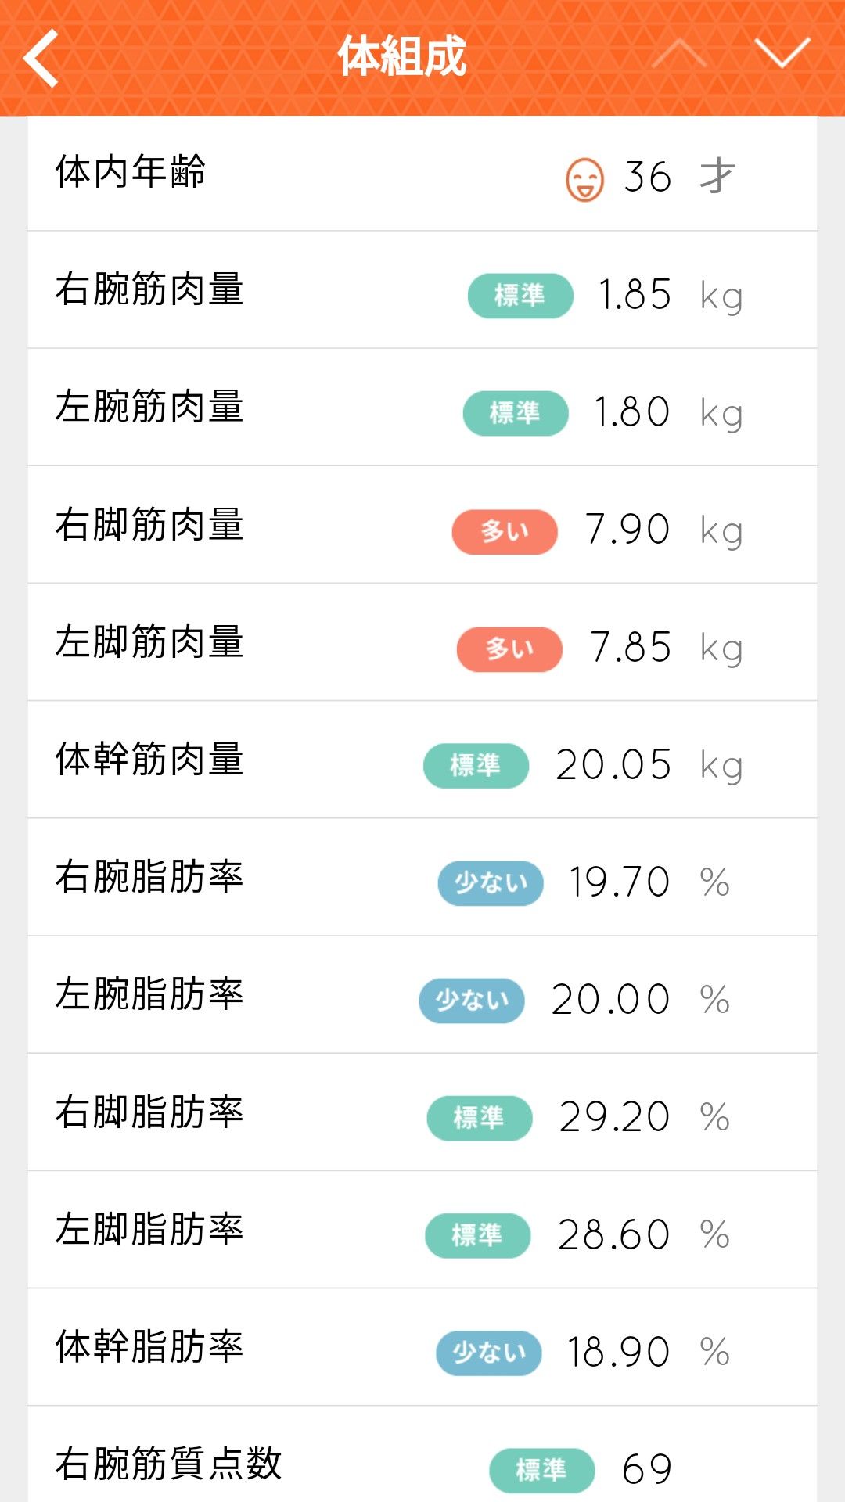
Task: Tap the faded up chevron in header
Action: coord(679,53)
